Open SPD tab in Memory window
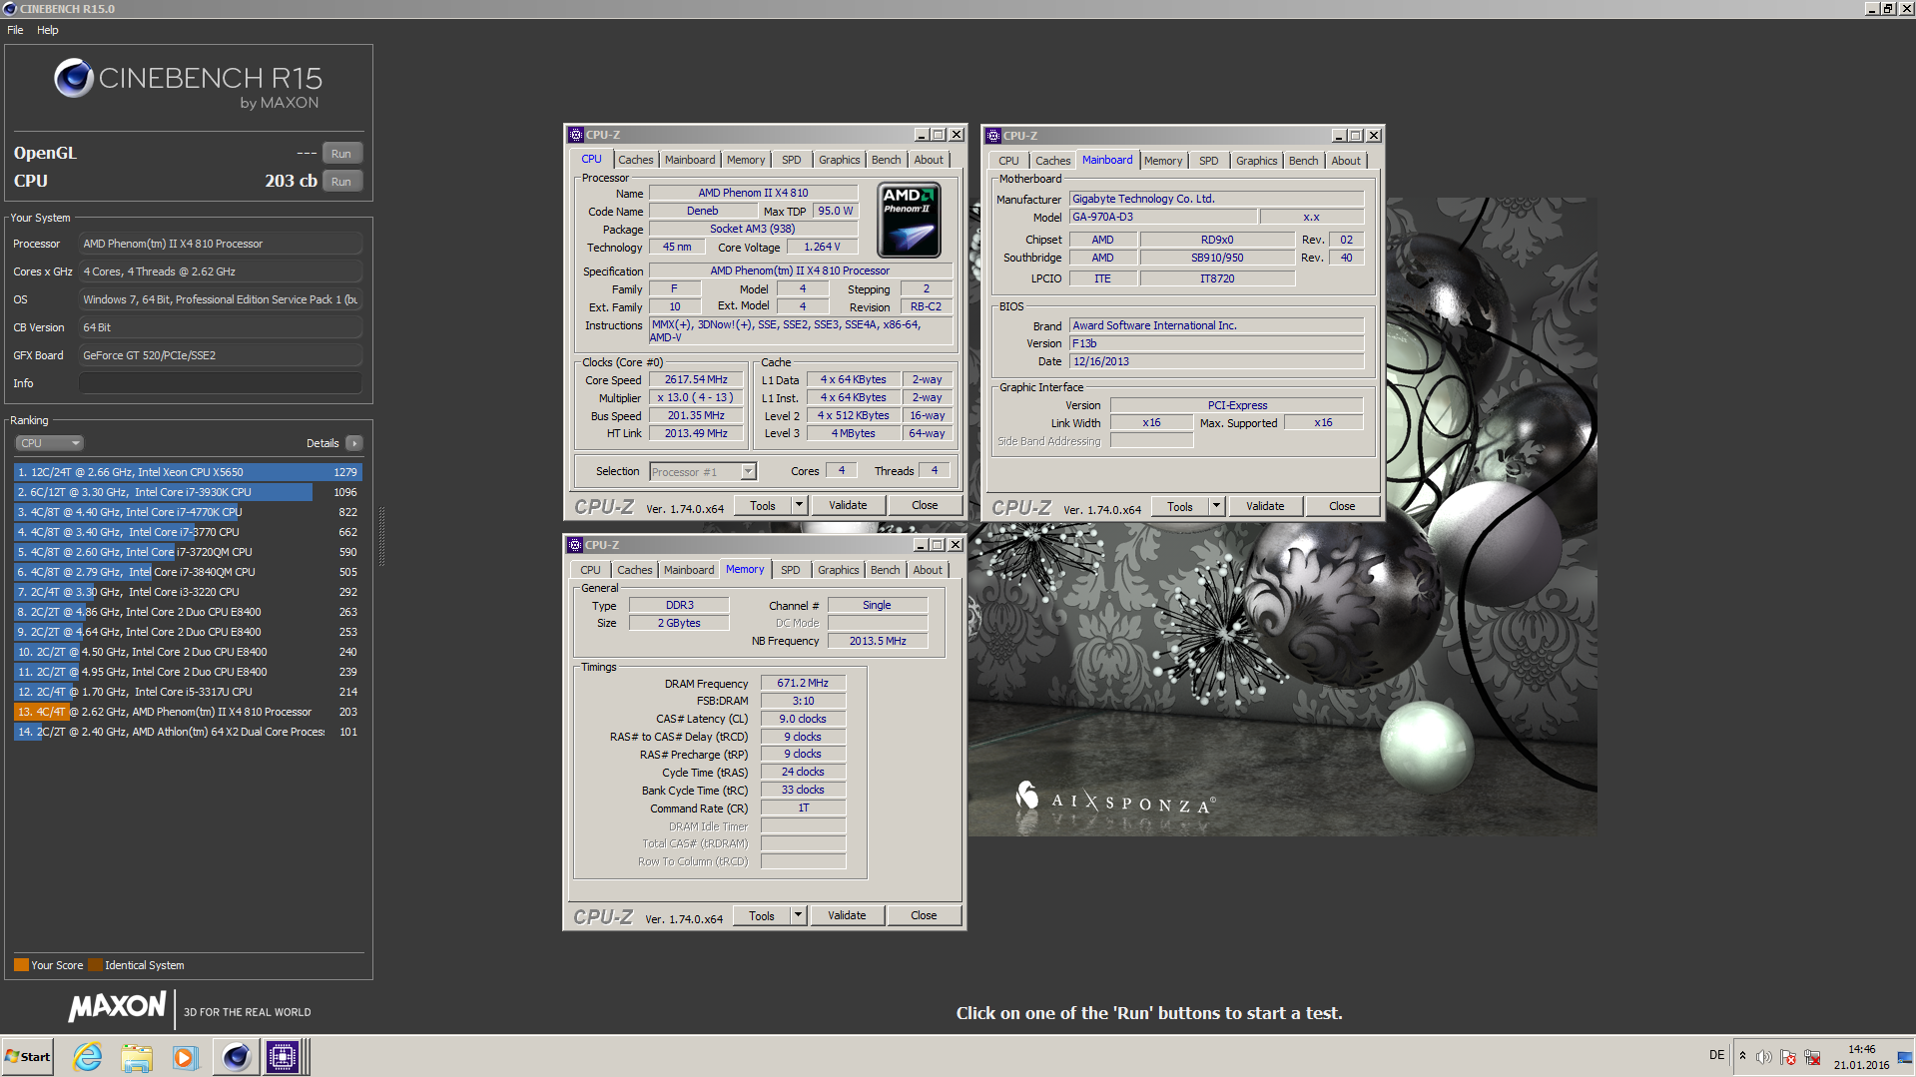The height and width of the screenshot is (1077, 1916). 791,570
